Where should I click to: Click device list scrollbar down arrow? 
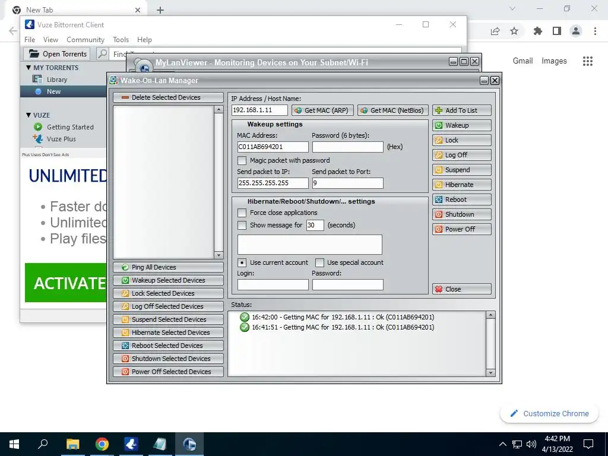coord(218,255)
